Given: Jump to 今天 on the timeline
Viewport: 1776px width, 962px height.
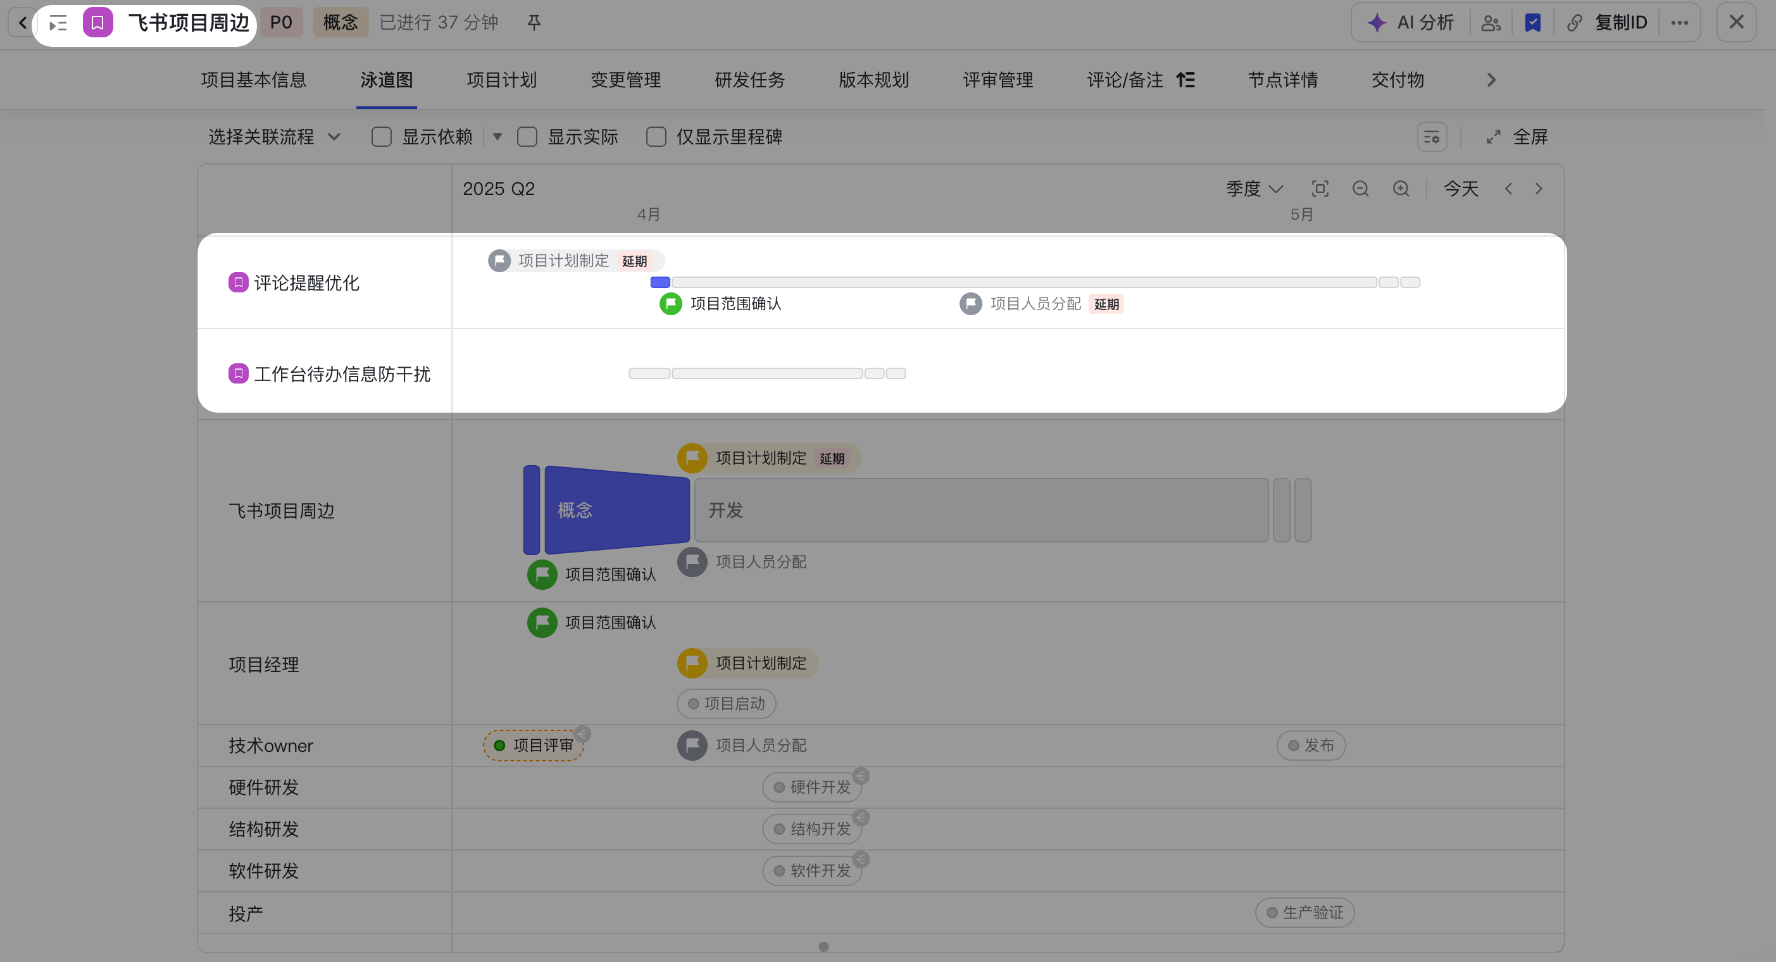Looking at the screenshot, I should [1461, 189].
